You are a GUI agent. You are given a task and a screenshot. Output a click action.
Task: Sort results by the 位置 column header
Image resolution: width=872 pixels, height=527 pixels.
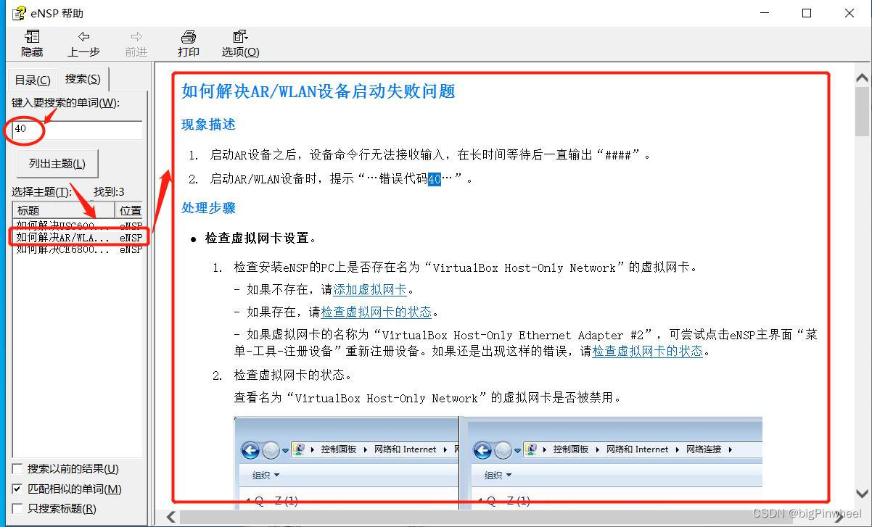(x=129, y=210)
